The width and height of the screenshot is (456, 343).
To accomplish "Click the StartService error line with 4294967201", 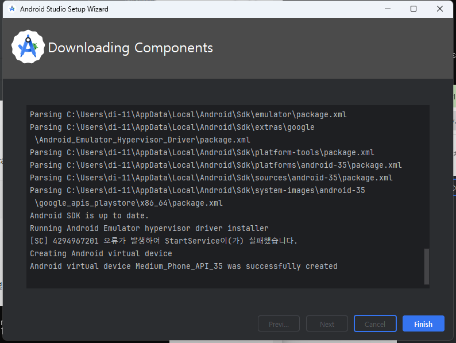I will click(x=164, y=241).
